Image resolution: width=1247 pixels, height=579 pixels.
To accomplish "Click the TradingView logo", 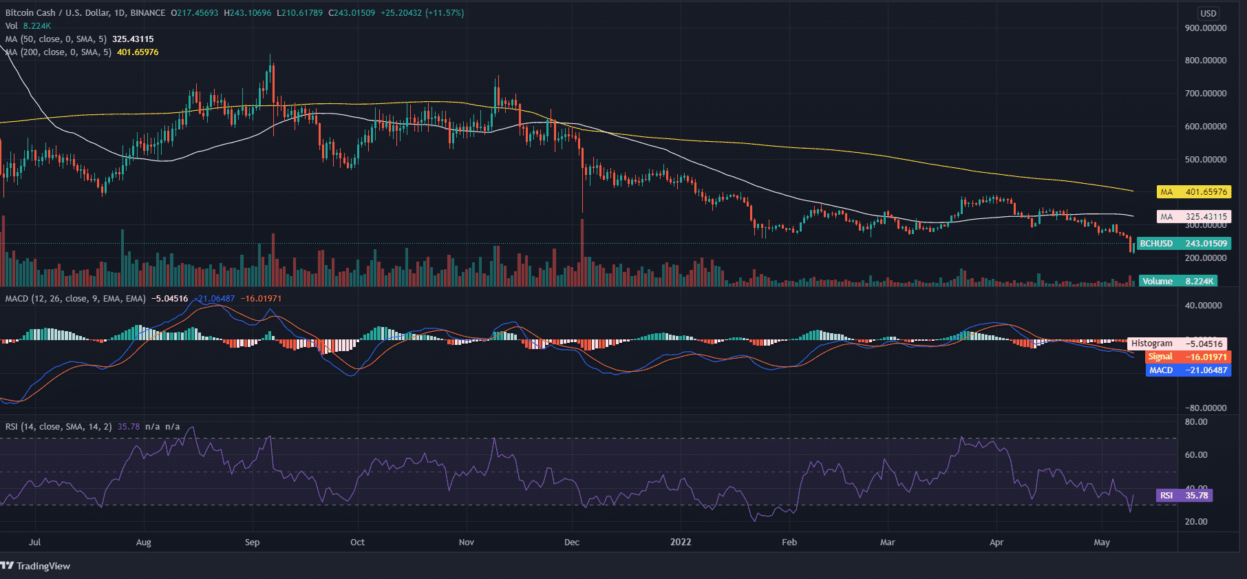I will [36, 566].
